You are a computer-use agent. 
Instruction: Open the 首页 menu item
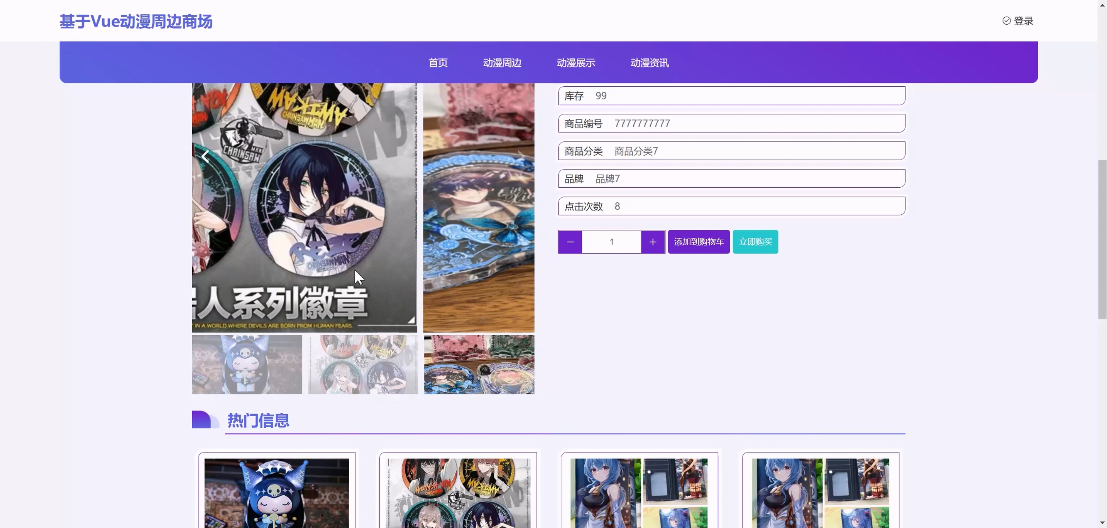[438, 62]
